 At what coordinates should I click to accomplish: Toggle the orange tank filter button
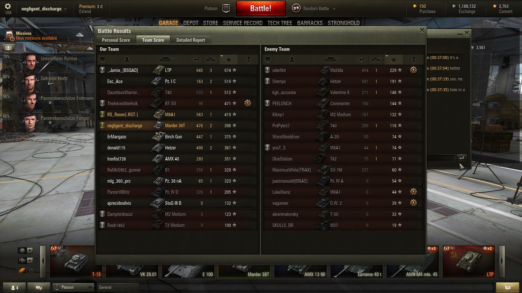tap(22, 270)
